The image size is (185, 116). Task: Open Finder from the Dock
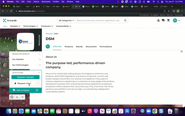9,111
